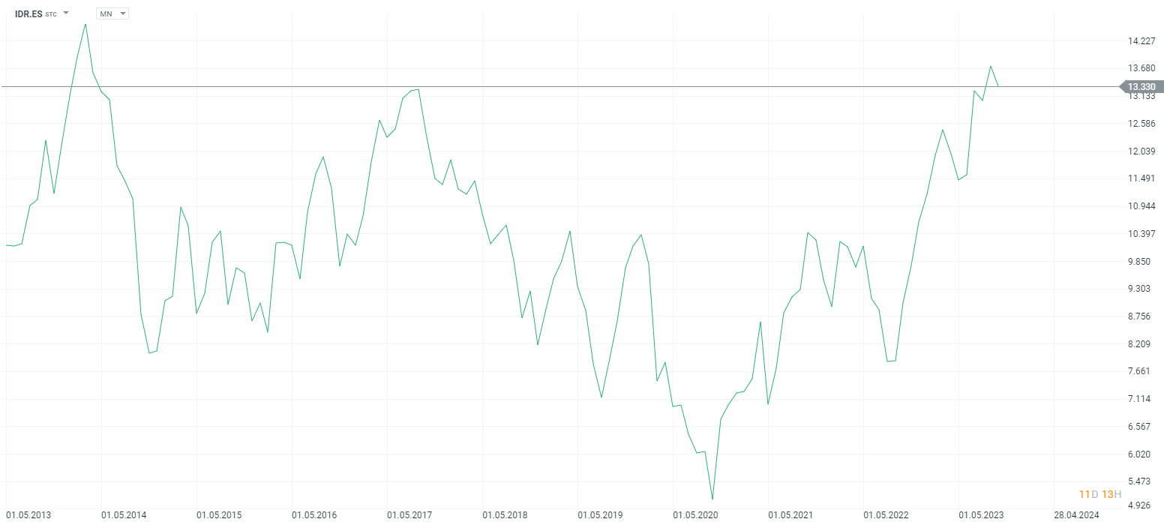Click the 4.926 price scale label
Screen dimensions: 1173x528
[x=1142, y=505]
